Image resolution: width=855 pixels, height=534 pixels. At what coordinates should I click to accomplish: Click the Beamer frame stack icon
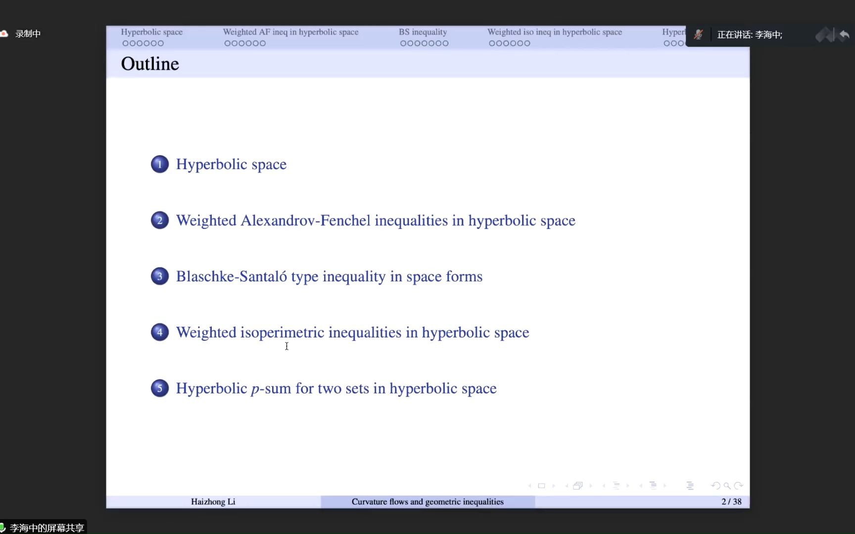tap(578, 486)
